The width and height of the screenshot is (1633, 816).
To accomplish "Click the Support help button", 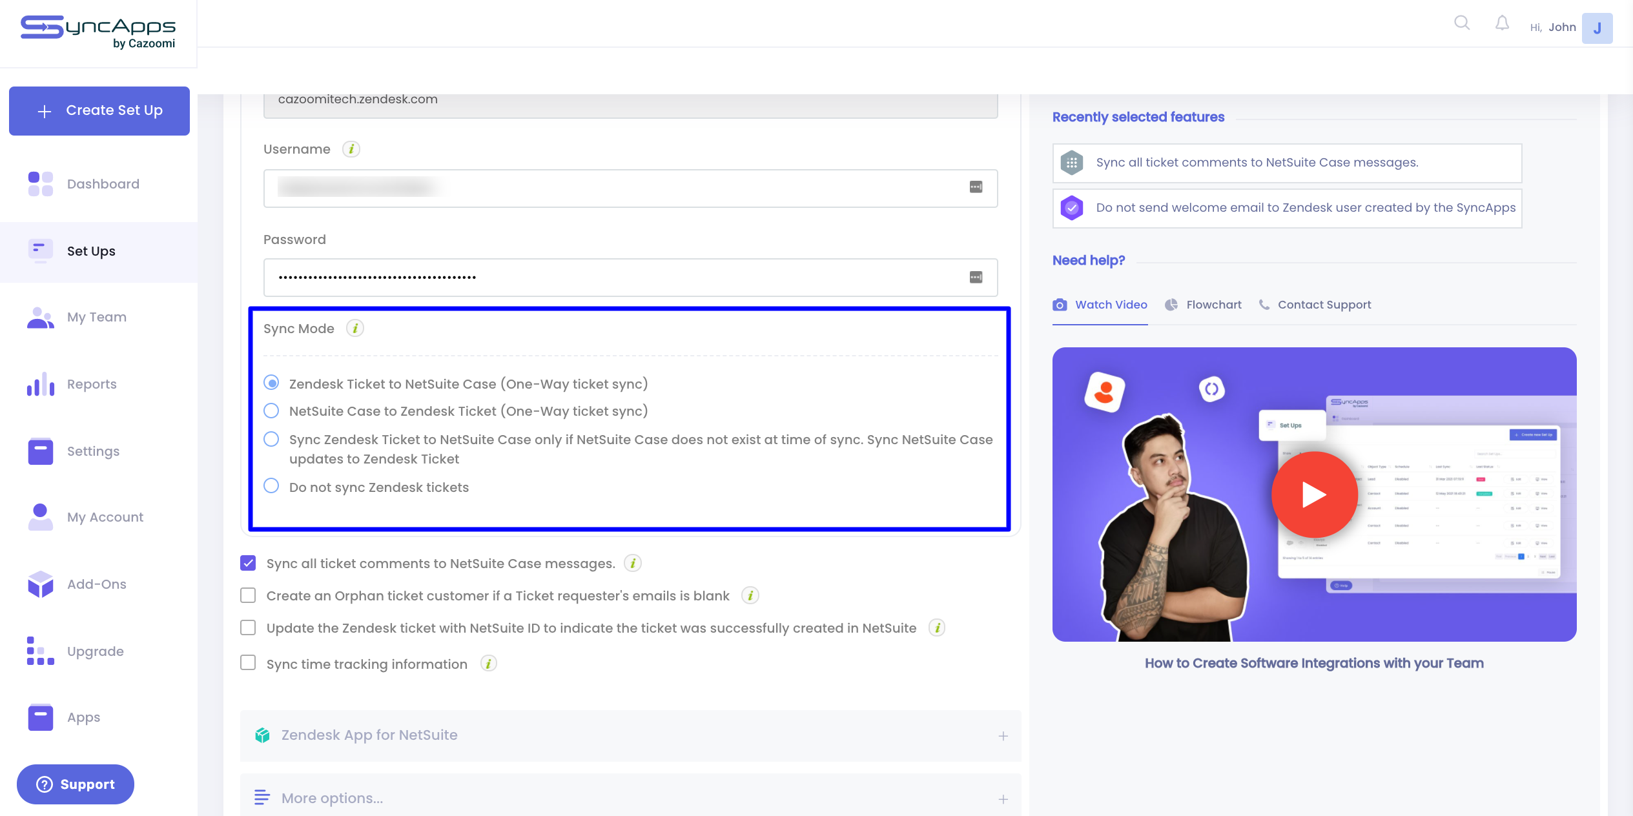I will [x=76, y=784].
